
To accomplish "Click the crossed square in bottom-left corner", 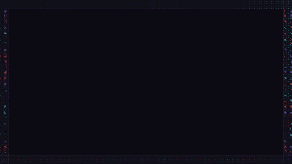I will pos(4,160).
